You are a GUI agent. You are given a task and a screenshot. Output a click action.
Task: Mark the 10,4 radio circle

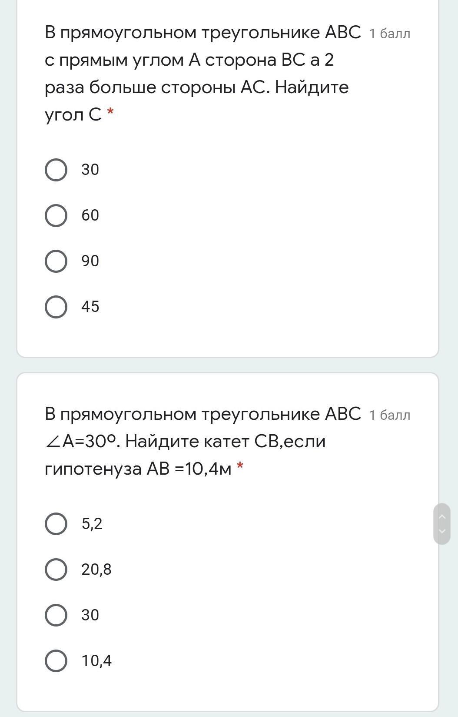coord(56,660)
